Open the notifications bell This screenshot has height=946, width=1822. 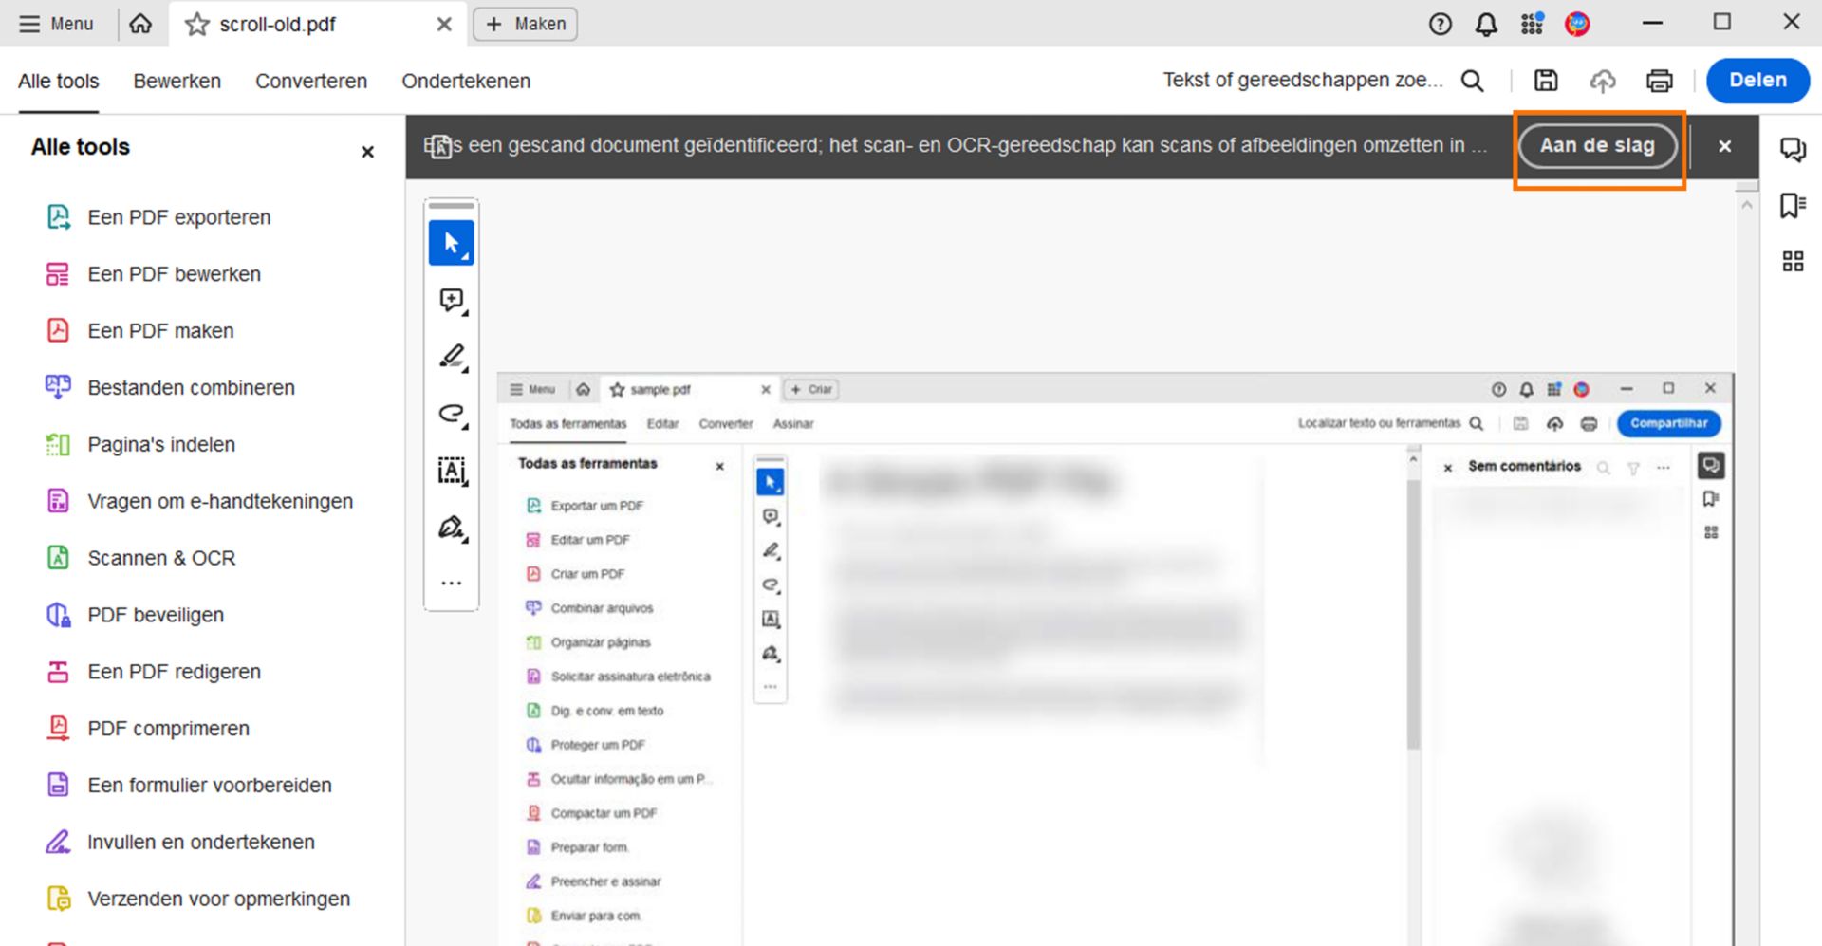point(1486,24)
